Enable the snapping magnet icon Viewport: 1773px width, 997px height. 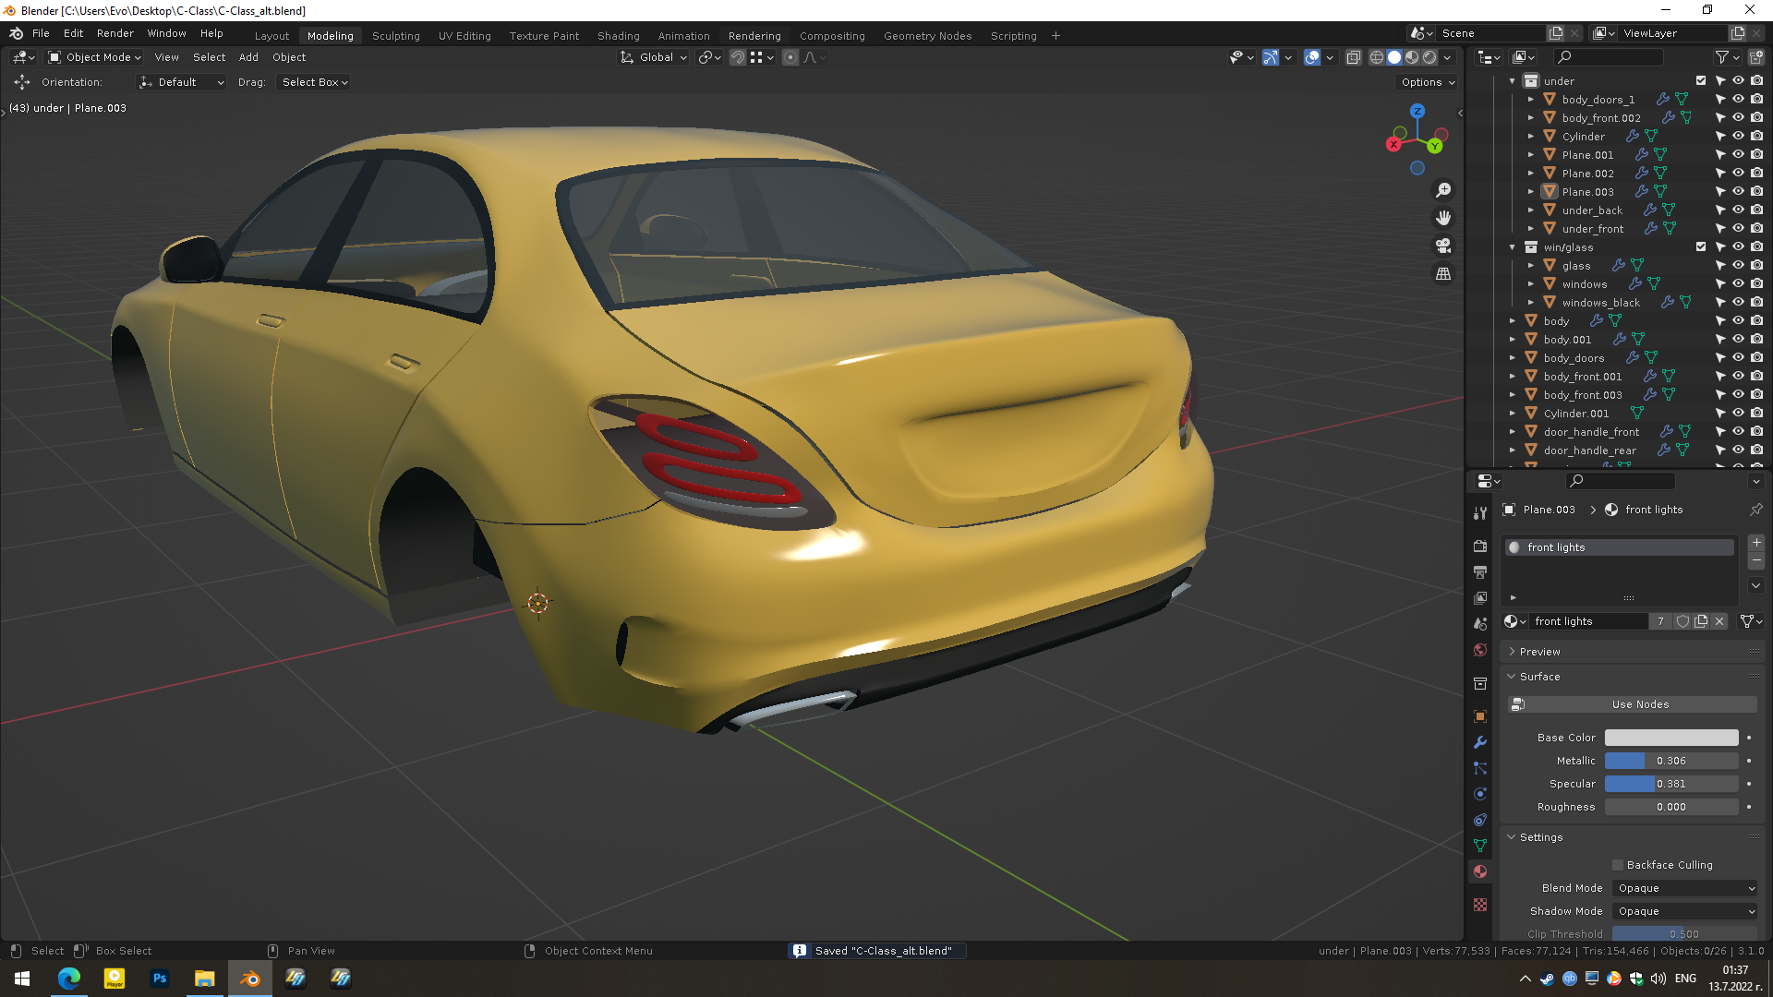point(737,57)
